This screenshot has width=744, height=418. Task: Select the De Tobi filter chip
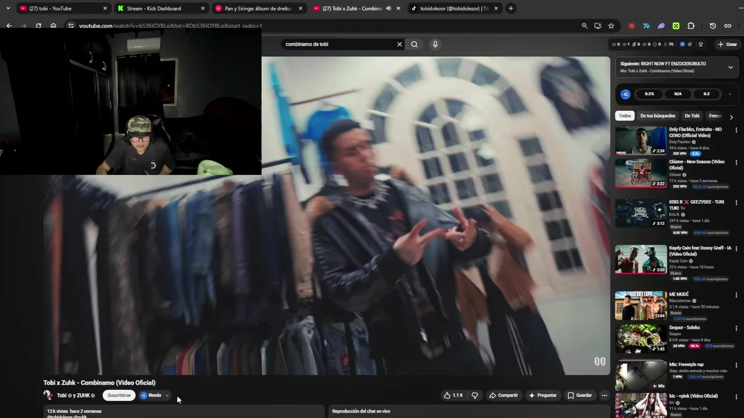pyautogui.click(x=692, y=116)
